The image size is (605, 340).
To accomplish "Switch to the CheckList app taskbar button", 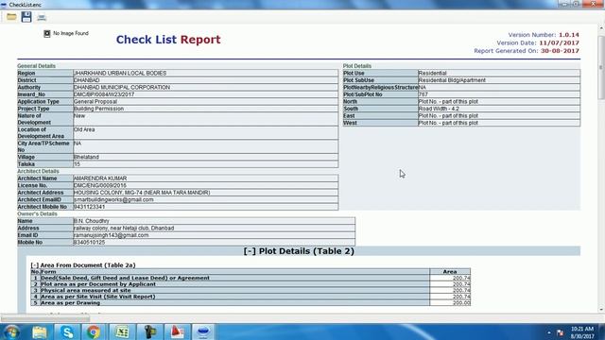I will [x=203, y=331].
